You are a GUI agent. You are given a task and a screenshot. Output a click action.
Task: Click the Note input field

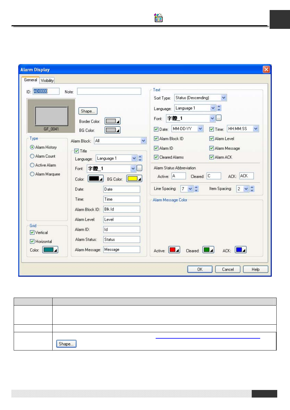click(109, 91)
